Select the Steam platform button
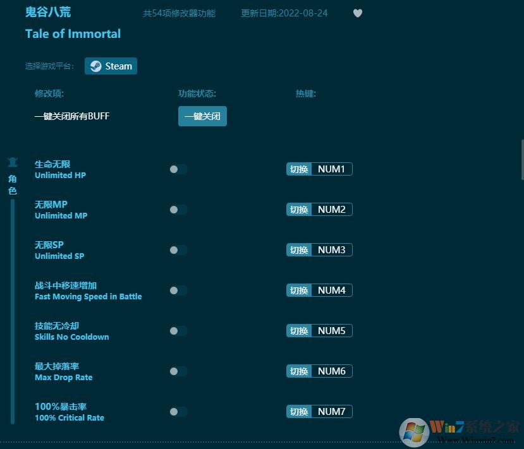 111,66
